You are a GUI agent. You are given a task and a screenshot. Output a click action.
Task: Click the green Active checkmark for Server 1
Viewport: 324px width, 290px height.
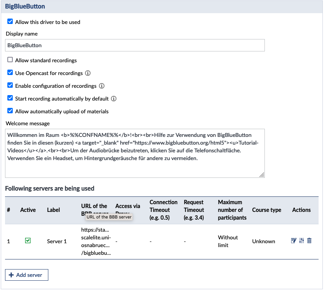click(28, 241)
